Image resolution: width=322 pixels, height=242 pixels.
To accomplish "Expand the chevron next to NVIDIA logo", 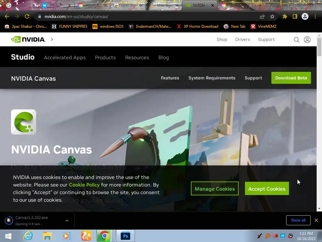I will tap(52, 39).
